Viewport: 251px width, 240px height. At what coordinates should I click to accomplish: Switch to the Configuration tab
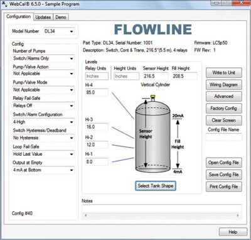pos(18,16)
